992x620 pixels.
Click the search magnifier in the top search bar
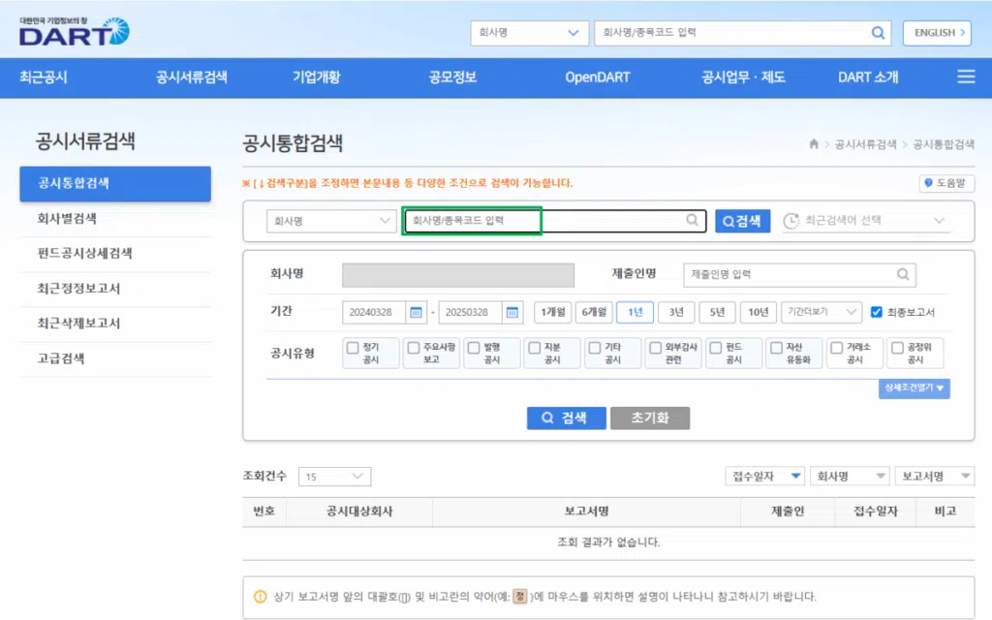(x=878, y=32)
